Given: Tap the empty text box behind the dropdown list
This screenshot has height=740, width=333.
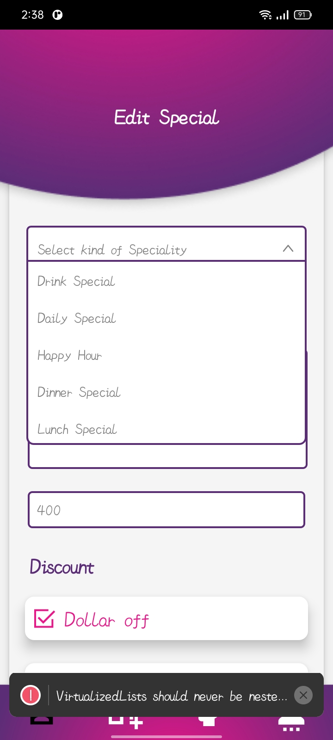Looking at the screenshot, I should tap(166, 456).
